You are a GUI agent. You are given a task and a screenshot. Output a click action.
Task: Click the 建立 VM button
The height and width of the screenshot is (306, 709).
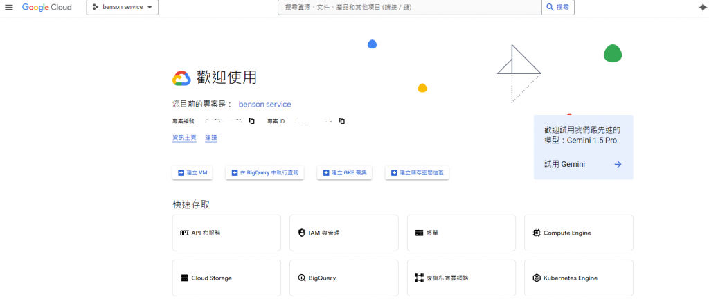(192, 172)
